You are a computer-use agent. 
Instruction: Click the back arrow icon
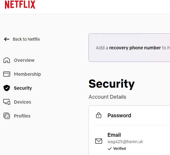click(x=7, y=39)
